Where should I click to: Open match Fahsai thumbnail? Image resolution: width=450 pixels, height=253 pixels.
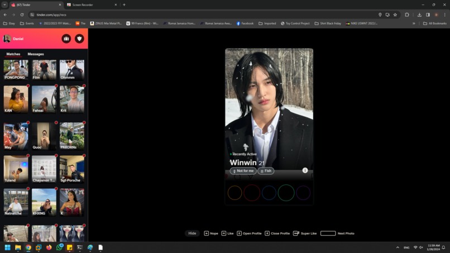(x=44, y=99)
